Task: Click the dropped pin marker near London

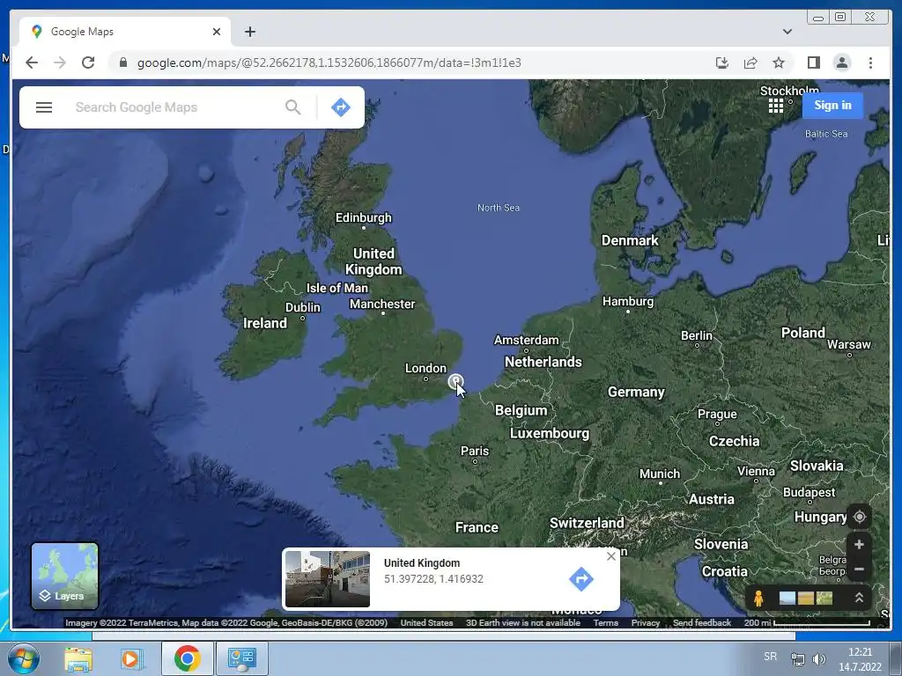Action: click(x=455, y=381)
